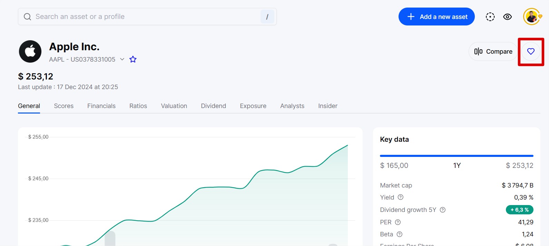Click the Yield value 0,39 %
The image size is (549, 246).
(x=524, y=197)
